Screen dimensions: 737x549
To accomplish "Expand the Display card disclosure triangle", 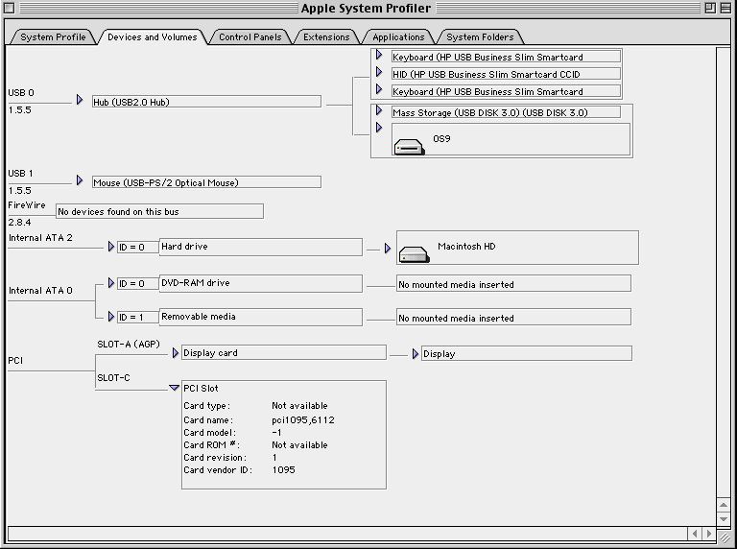I will coord(176,352).
